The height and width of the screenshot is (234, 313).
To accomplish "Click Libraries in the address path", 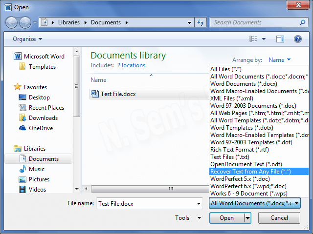I will point(69,22).
